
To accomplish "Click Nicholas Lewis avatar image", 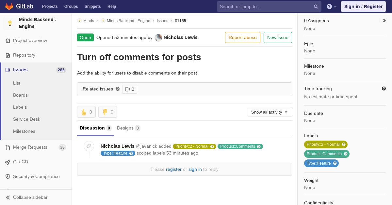I will pos(158,38).
